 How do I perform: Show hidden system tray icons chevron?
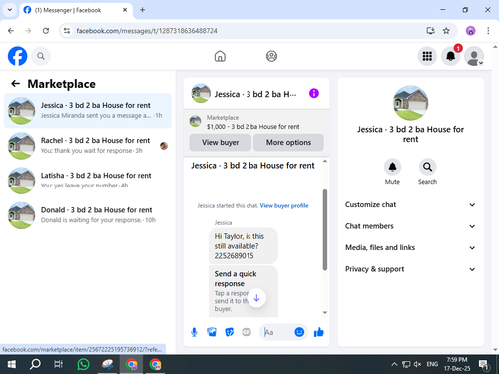pyautogui.click(x=394, y=364)
